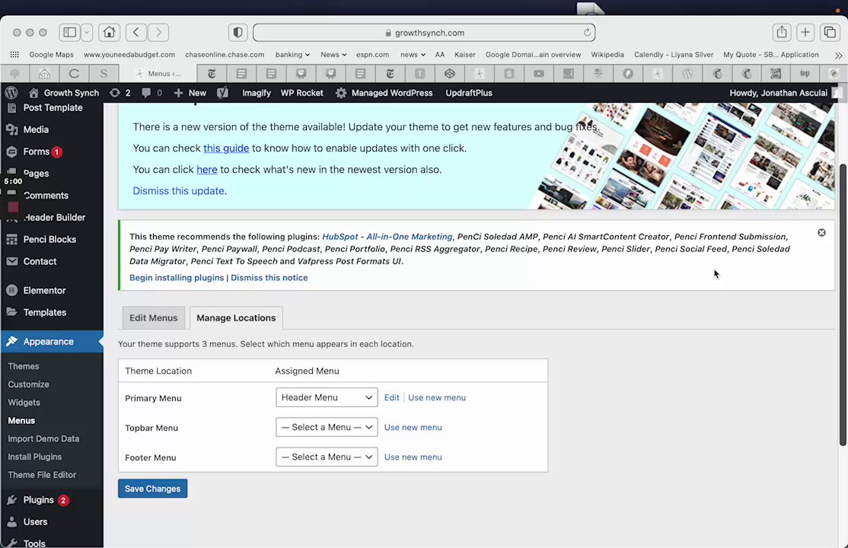Open the WordPress logo menu
The height and width of the screenshot is (548, 848).
(x=11, y=93)
